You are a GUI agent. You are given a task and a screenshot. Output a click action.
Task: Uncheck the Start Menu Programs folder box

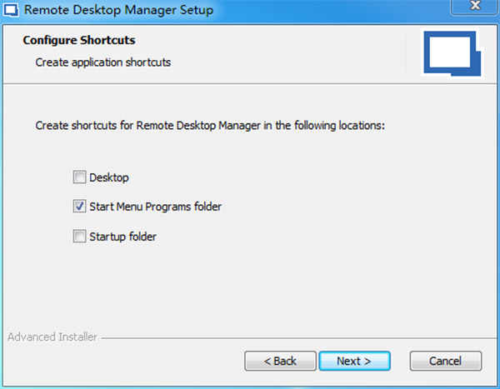[79, 207]
